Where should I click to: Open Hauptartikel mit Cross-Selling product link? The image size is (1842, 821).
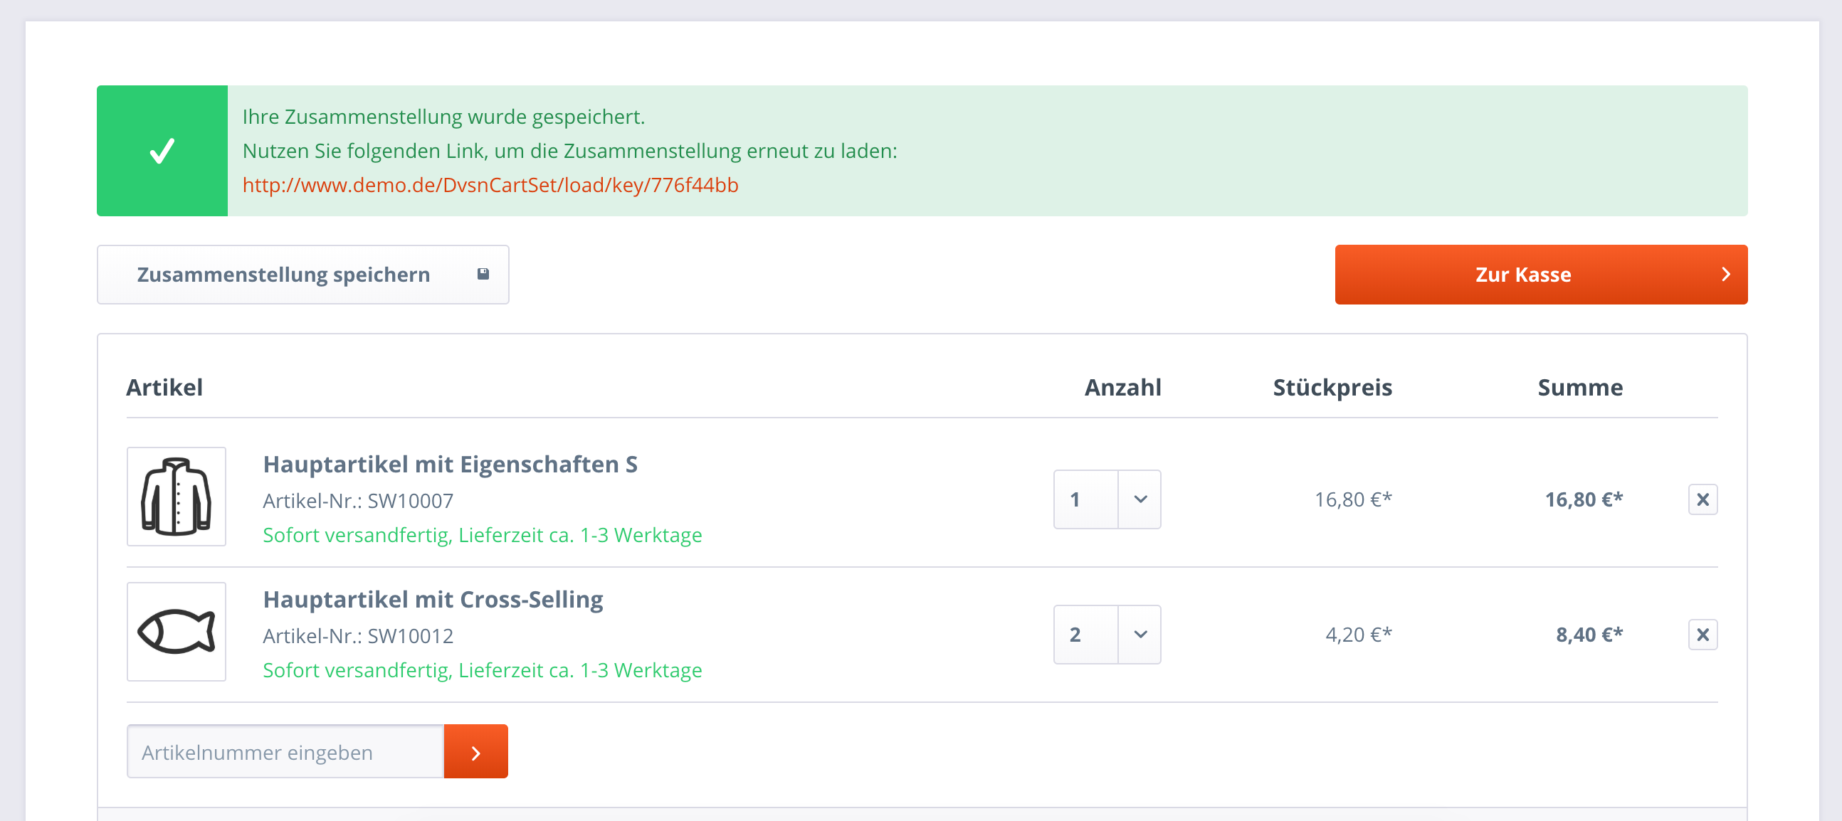click(x=433, y=600)
